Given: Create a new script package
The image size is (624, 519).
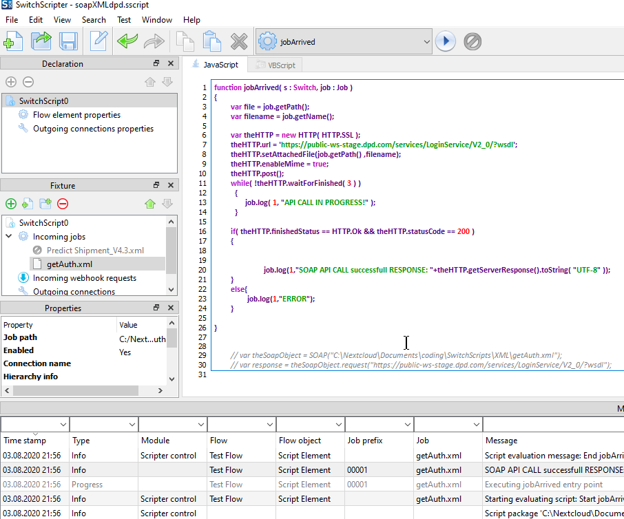Looking at the screenshot, I should 13,41.
